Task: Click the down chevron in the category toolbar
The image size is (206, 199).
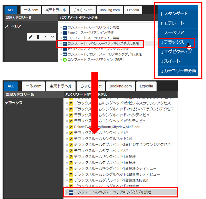Action: (52, 37)
